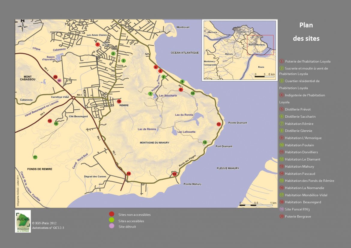This screenshot has width=351, height=248.
Task: Click map marker 1 near Les Ames Claires
Action: pyautogui.click(x=97, y=44)
